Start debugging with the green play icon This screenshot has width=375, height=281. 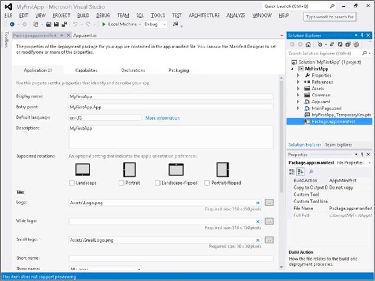pos(104,24)
